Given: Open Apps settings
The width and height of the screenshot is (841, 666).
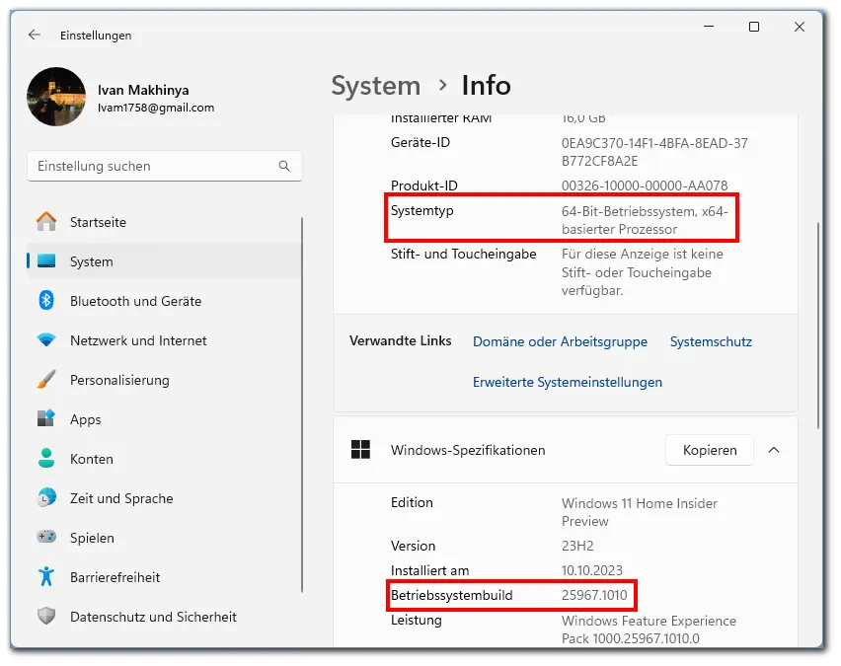Looking at the screenshot, I should click(x=164, y=418).
